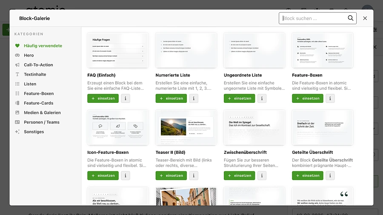Show info for Numerierte Liste block
The width and height of the screenshot is (383, 215).
tap(194, 98)
